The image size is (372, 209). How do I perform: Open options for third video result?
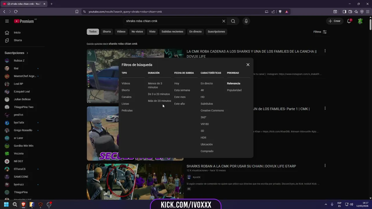click(325, 165)
